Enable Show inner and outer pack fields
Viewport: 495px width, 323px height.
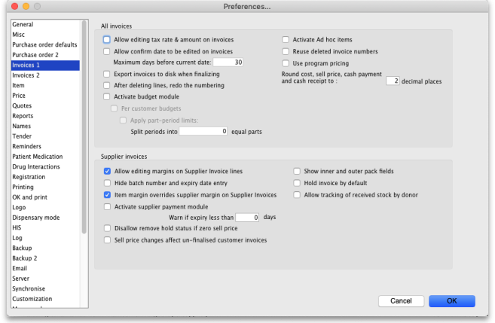(x=297, y=171)
